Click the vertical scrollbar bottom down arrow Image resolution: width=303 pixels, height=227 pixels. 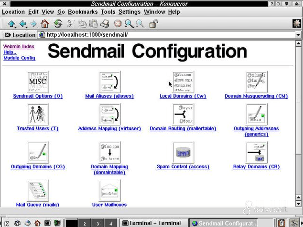pyautogui.click(x=298, y=204)
